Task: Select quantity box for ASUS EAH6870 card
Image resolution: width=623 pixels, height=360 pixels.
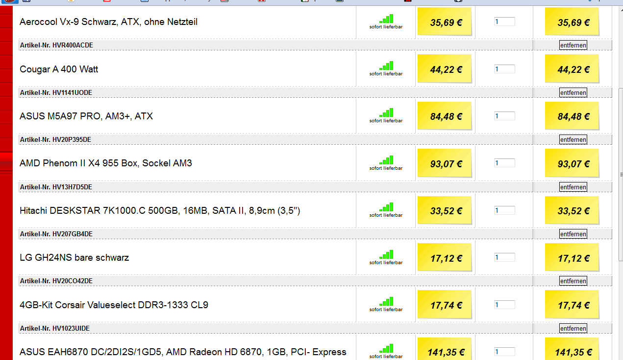Action: [504, 352]
